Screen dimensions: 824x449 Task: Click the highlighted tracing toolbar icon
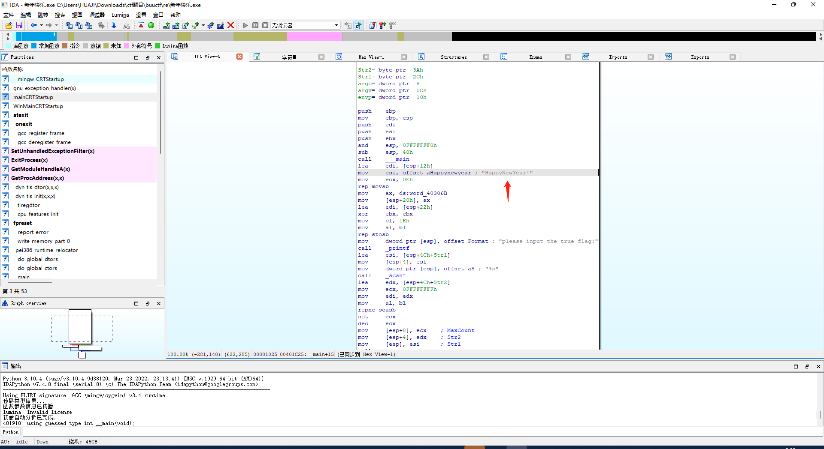pyautogui.click(x=358, y=25)
